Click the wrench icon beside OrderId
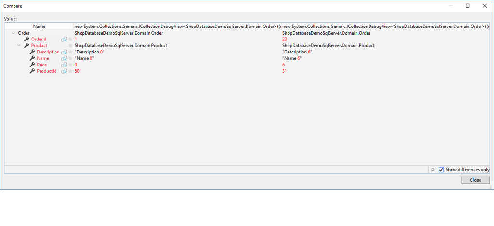494x226 pixels. (x=27, y=40)
